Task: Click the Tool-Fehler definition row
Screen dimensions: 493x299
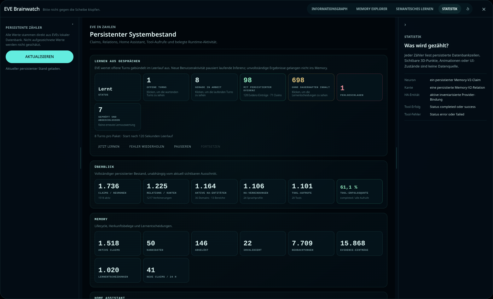Action: click(x=445, y=114)
